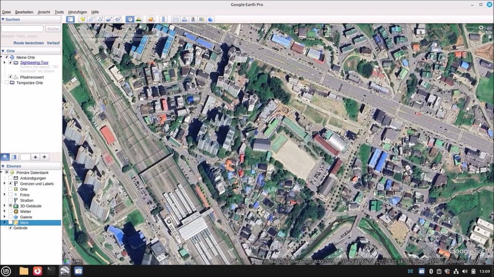The width and height of the screenshot is (494, 277).
Task: Open the Hilfe menu
Action: [95, 12]
